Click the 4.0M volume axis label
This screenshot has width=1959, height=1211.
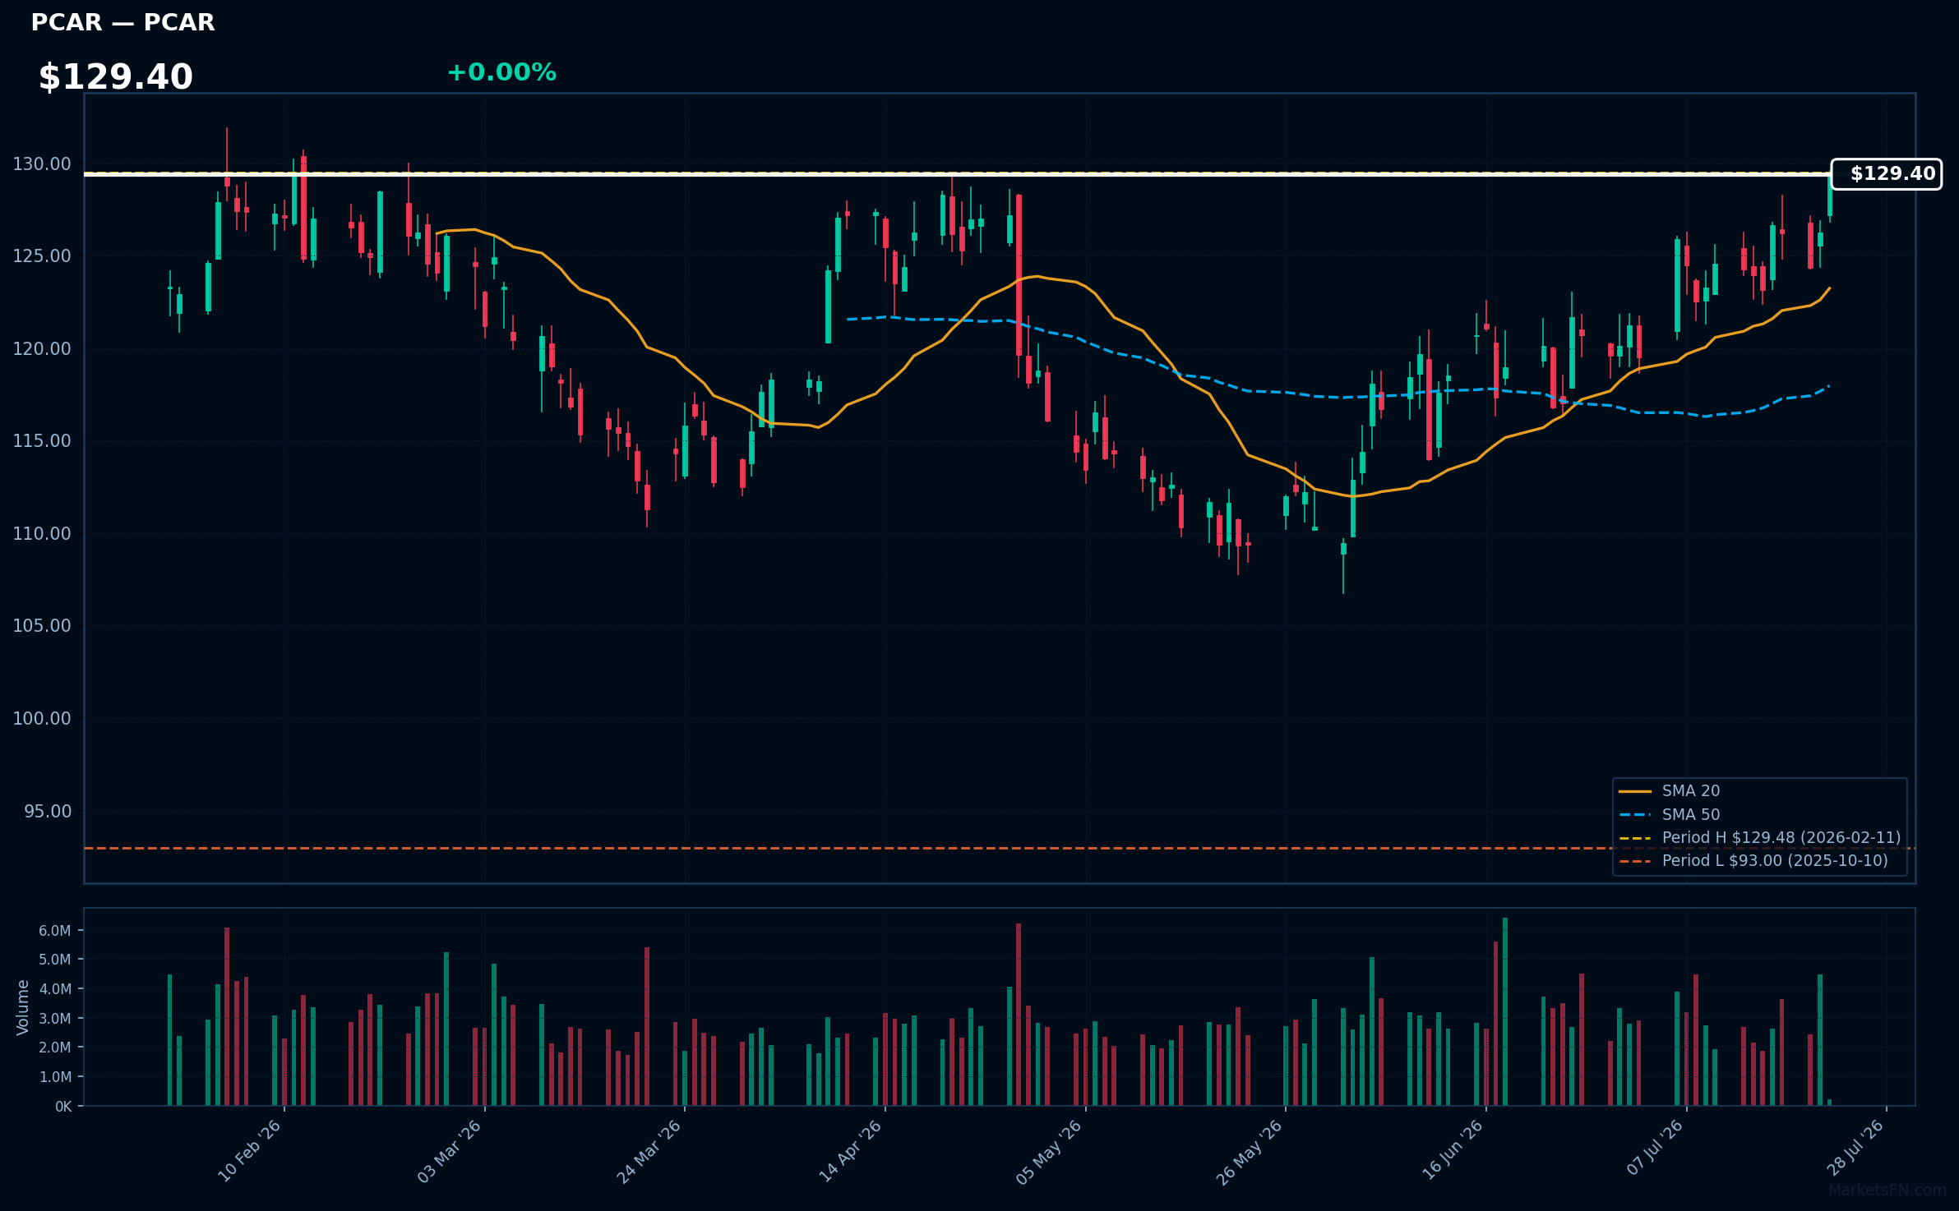[x=55, y=989]
